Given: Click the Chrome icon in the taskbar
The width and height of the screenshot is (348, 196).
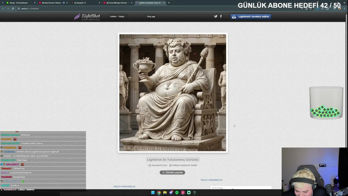Looking at the screenshot, I should coord(159,193).
